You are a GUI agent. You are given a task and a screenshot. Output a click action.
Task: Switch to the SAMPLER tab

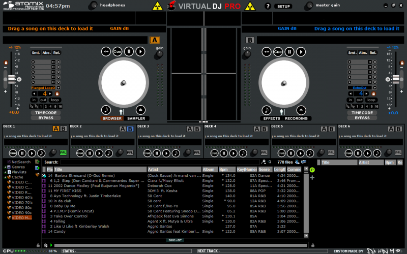[x=136, y=118]
